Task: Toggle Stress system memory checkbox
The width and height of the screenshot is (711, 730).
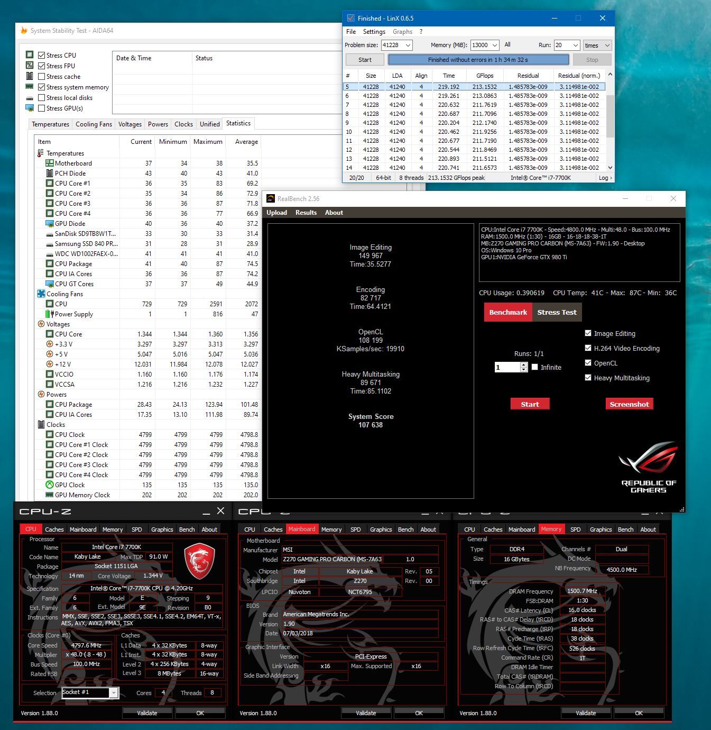Action: point(41,87)
